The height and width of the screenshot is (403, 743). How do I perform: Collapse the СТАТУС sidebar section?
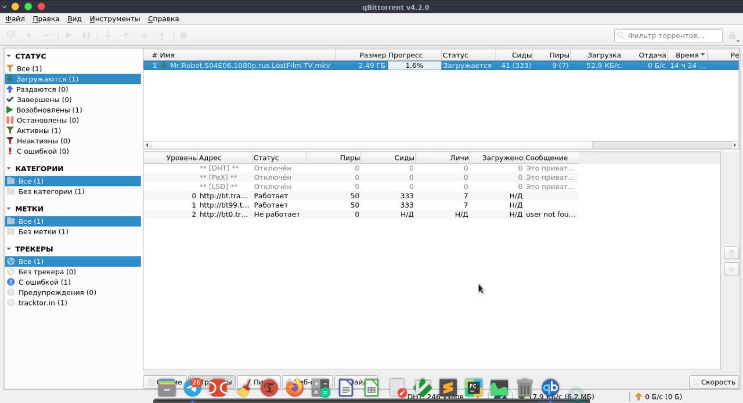click(9, 56)
